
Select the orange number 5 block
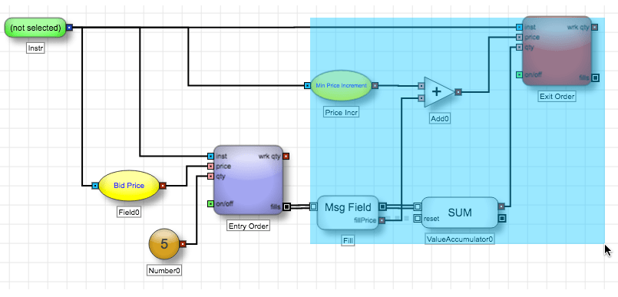(x=164, y=244)
